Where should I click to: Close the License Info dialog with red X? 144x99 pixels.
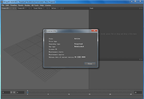pos(94,30)
